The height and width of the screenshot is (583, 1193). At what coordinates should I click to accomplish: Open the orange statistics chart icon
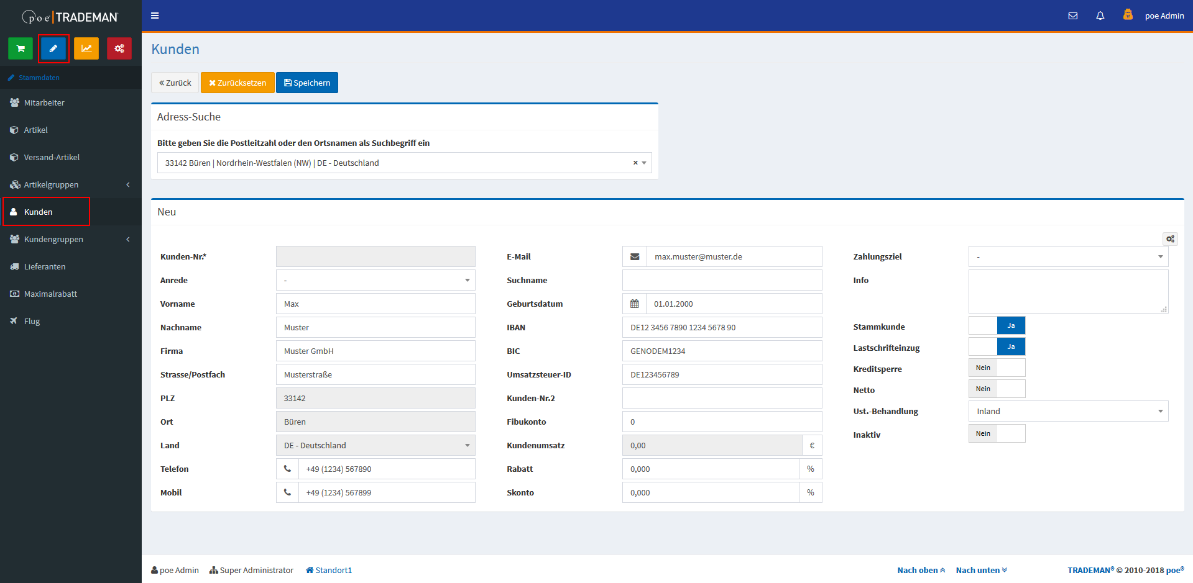click(x=86, y=48)
